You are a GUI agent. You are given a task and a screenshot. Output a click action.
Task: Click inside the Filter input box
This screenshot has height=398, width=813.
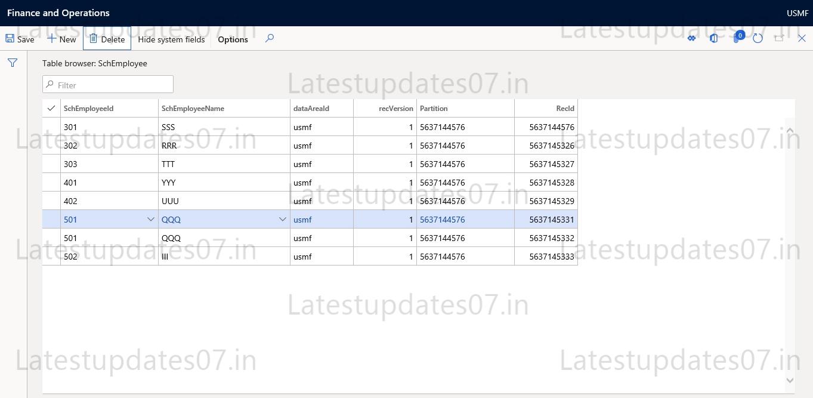[107, 84]
